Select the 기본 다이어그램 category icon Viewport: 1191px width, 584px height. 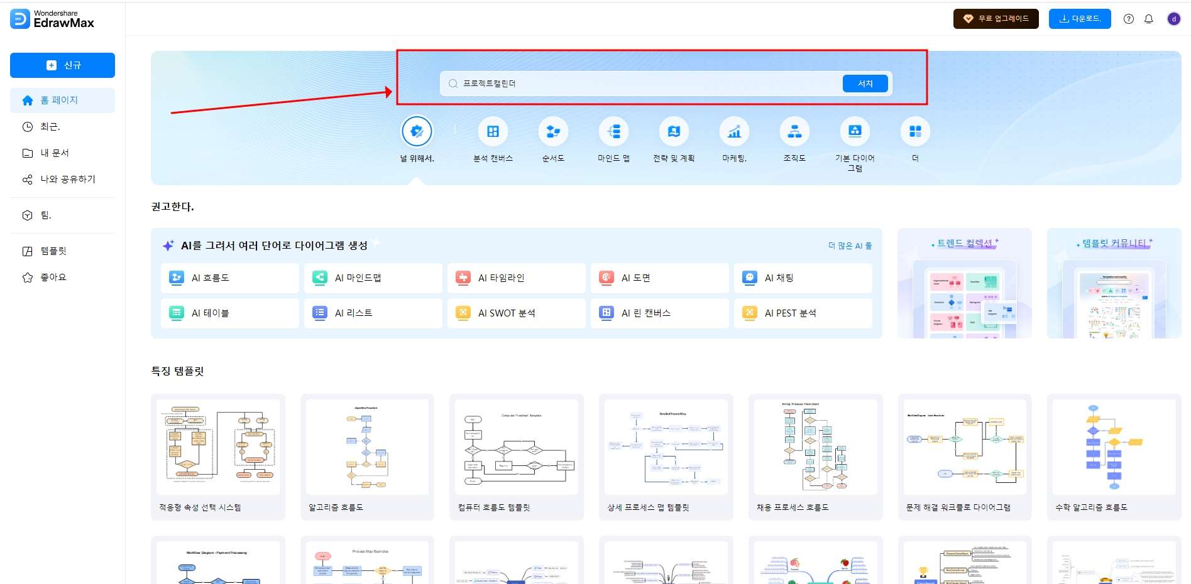pyautogui.click(x=855, y=131)
